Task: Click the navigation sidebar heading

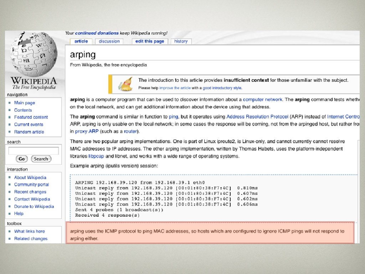Action: coord(17,95)
